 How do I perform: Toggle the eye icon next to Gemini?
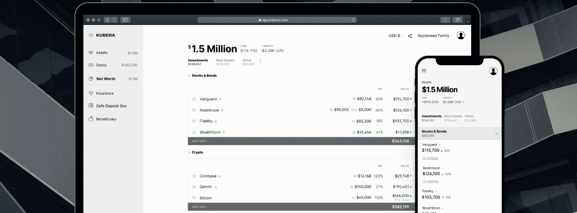point(216,187)
